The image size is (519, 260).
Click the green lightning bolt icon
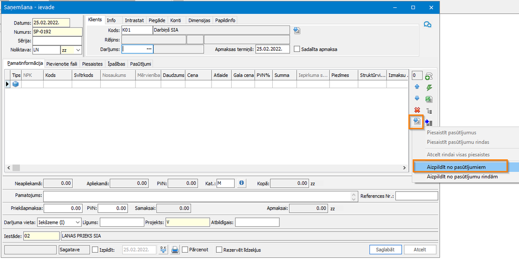pos(429,88)
